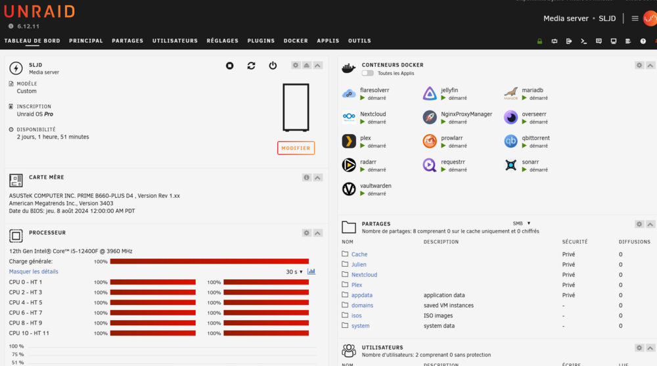
Task: Open the vaultwarden container icon
Action: coord(349,189)
